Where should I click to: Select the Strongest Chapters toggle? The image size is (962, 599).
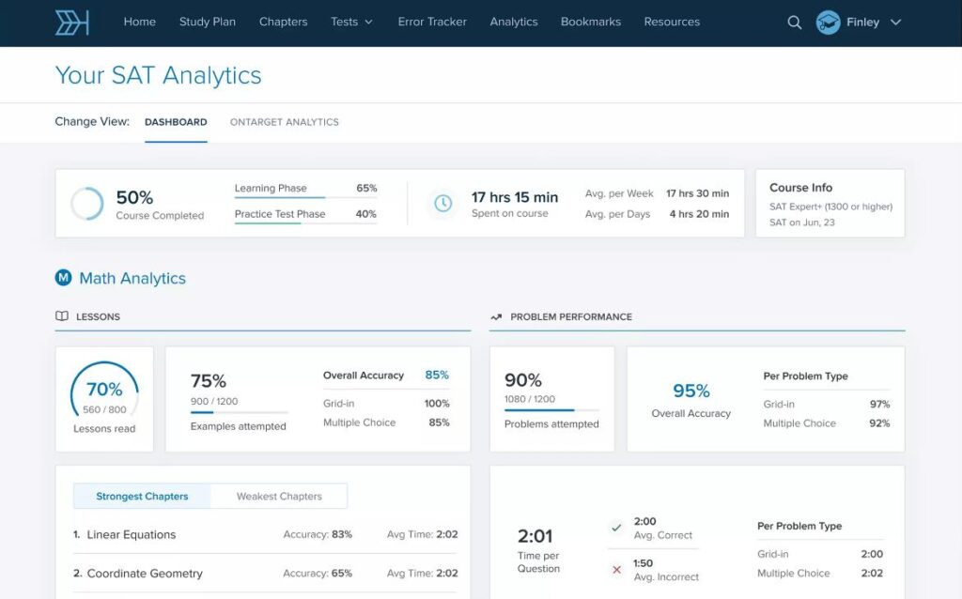click(x=142, y=496)
